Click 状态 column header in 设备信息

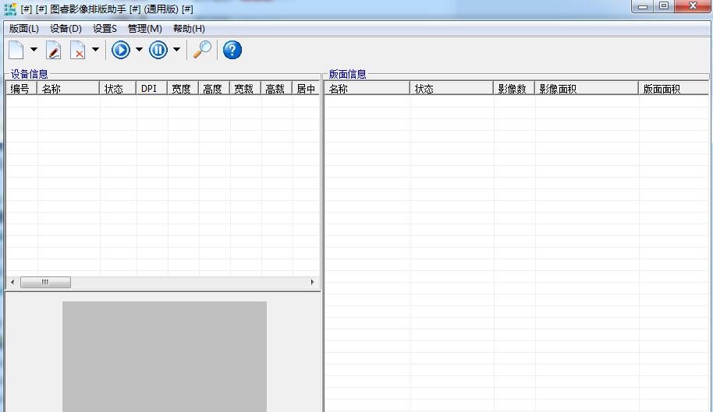tap(118, 89)
